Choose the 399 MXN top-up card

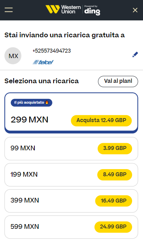click(x=71, y=201)
